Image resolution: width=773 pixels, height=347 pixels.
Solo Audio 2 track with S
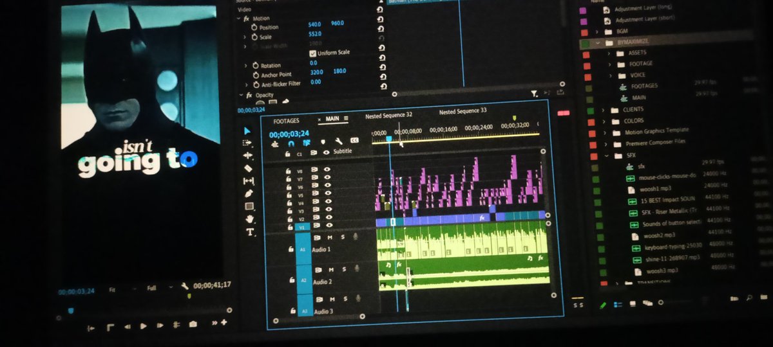(345, 269)
